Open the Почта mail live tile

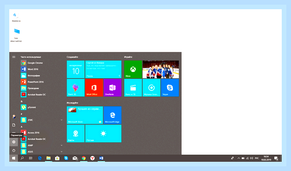click(x=103, y=70)
